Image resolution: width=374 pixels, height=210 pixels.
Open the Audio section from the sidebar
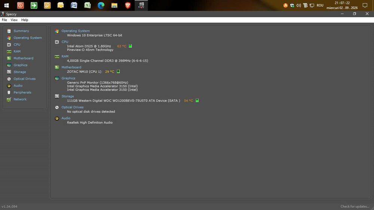[18, 86]
